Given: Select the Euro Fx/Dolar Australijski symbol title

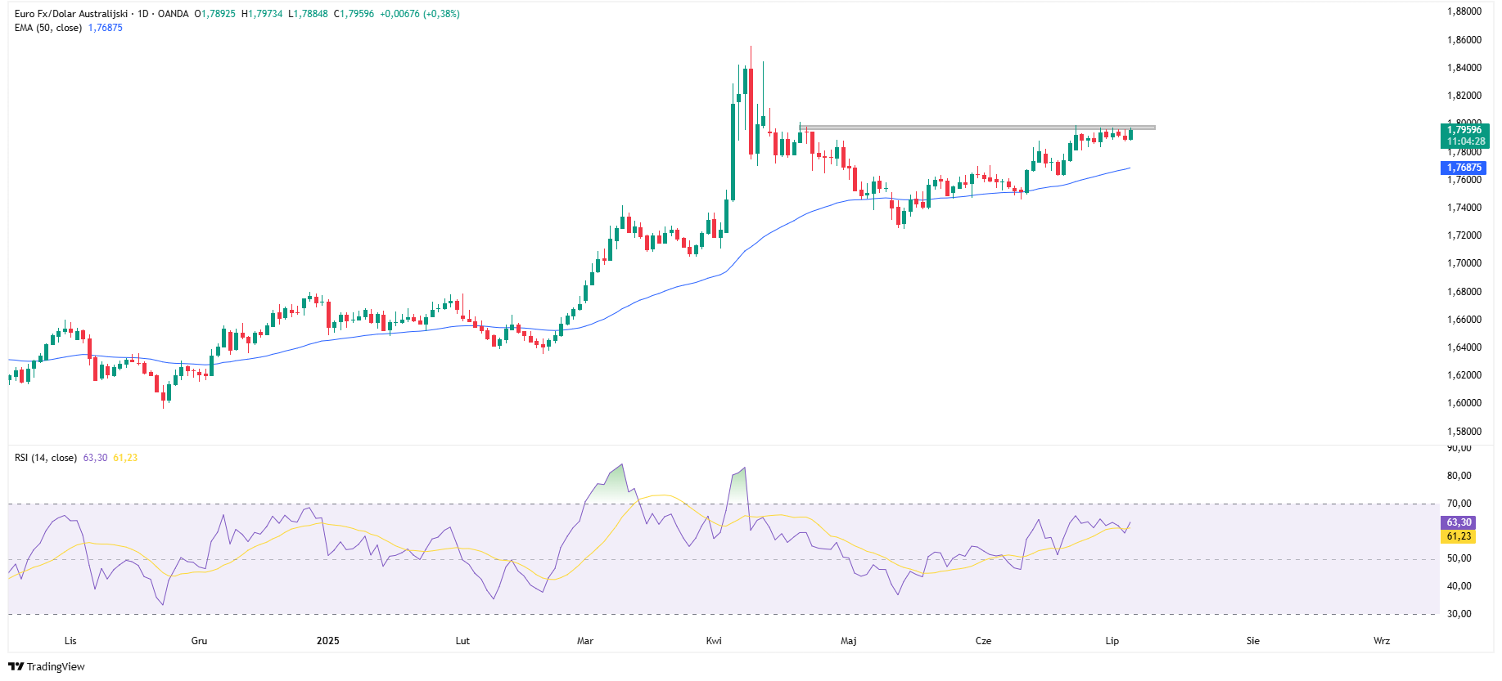Looking at the screenshot, I should pos(71,14).
